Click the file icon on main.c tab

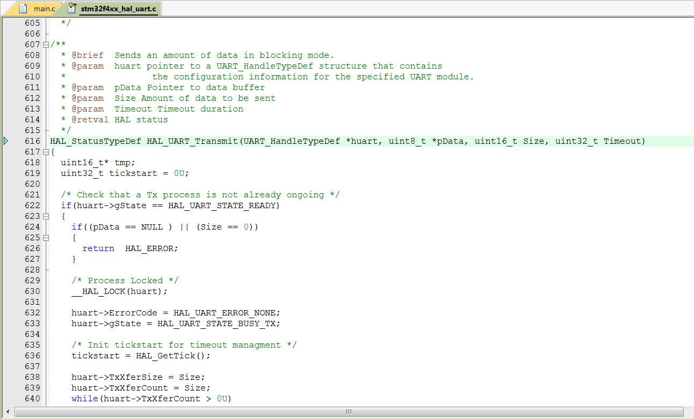23,9
